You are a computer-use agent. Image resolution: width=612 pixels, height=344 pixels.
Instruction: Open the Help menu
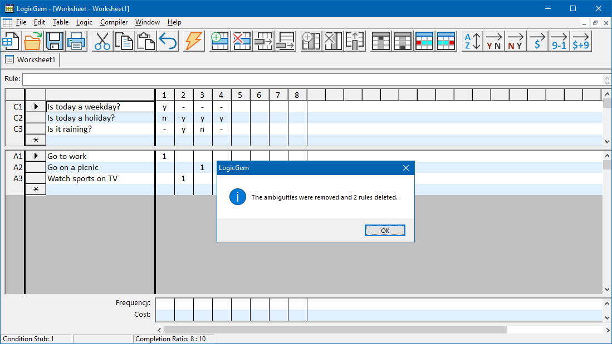[174, 23]
